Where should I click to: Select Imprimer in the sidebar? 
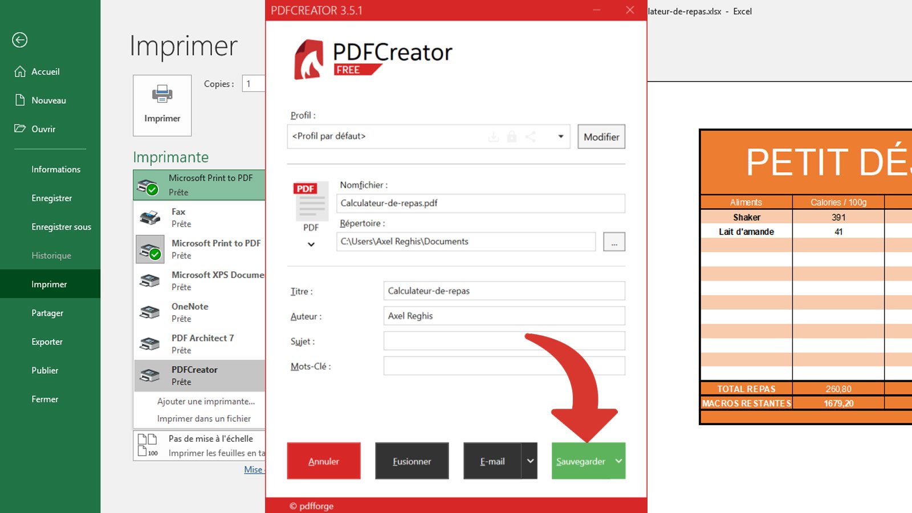tap(50, 284)
